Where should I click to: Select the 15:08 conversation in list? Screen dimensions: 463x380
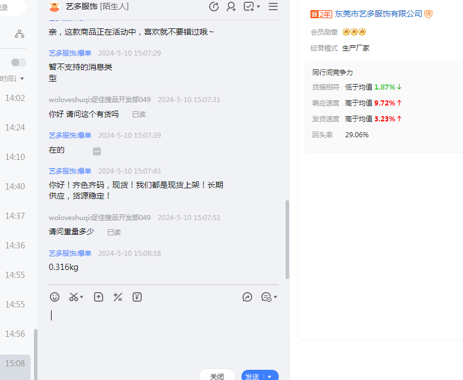(15, 363)
